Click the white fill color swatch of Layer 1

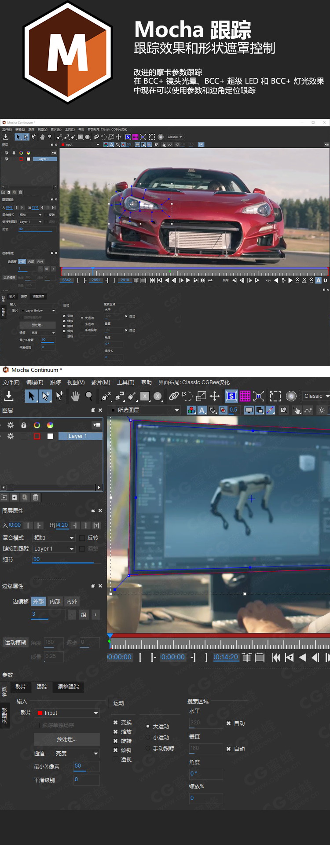50,436
